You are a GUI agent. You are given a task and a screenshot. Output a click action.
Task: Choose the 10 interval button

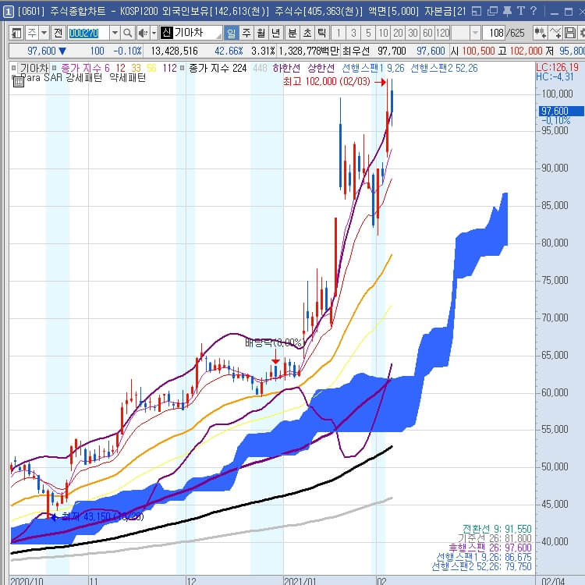pyautogui.click(x=383, y=34)
